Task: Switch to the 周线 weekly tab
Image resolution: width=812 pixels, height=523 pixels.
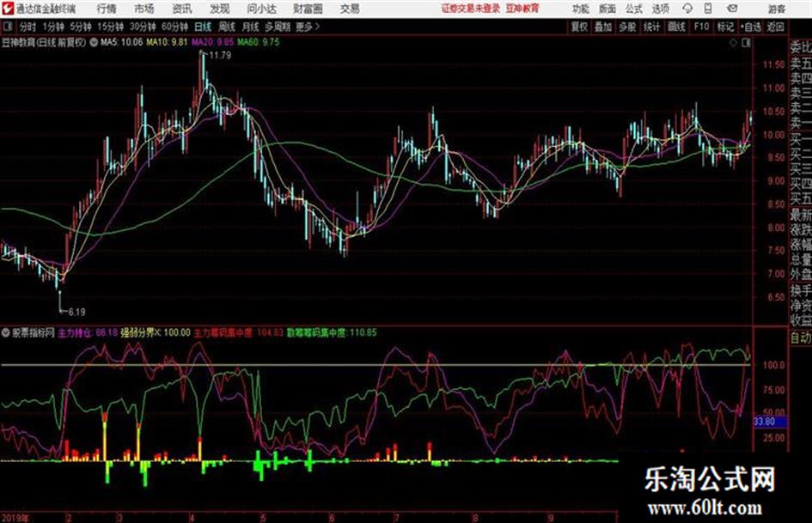Action: coord(227,27)
